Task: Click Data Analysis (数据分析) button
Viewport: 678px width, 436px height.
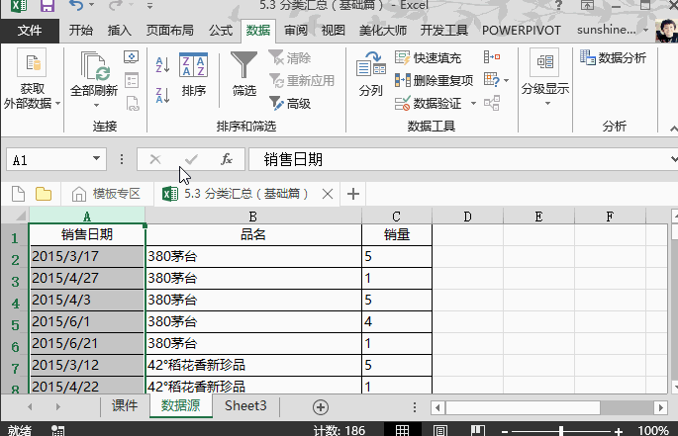Action: pos(613,57)
